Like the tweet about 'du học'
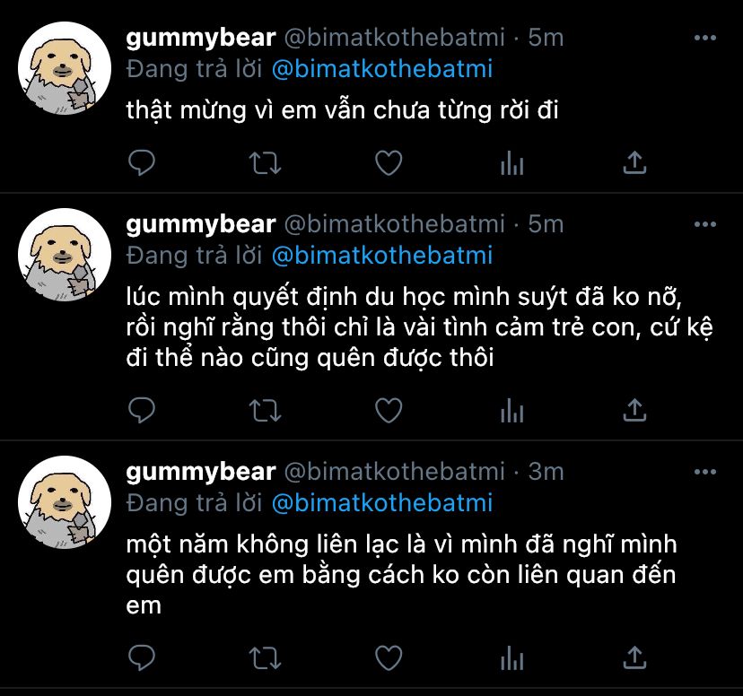Viewport: 743px width, 696px height. coord(389,410)
